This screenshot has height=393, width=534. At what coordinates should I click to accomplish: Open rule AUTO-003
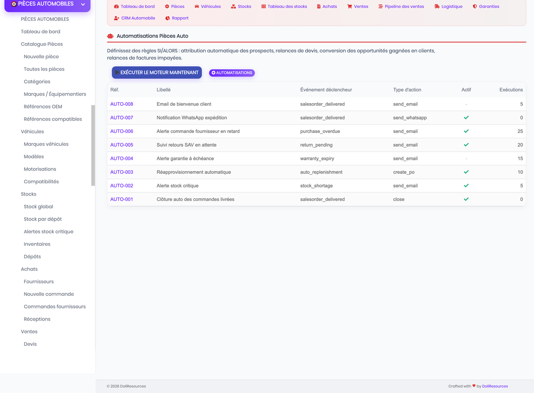[x=121, y=172]
